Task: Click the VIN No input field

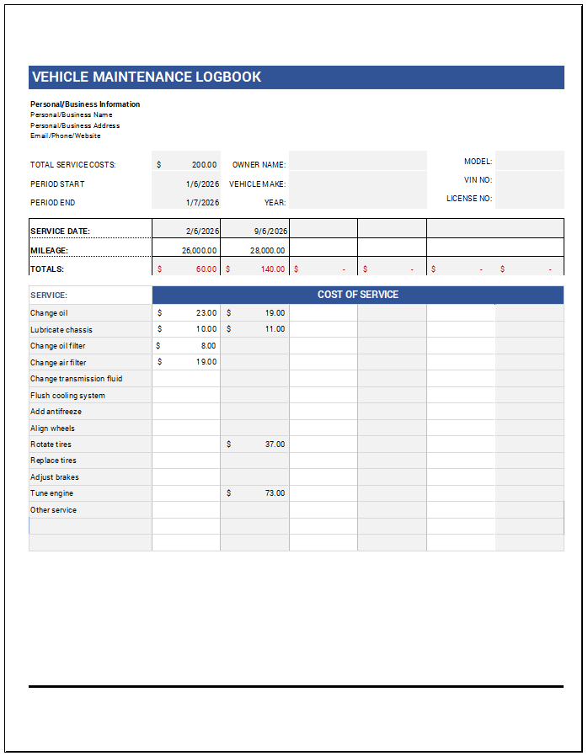Action: click(530, 180)
